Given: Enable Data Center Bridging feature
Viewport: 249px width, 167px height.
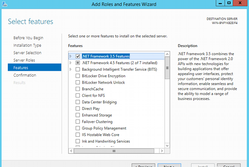Looking at the screenshot, I should click(x=78, y=102).
